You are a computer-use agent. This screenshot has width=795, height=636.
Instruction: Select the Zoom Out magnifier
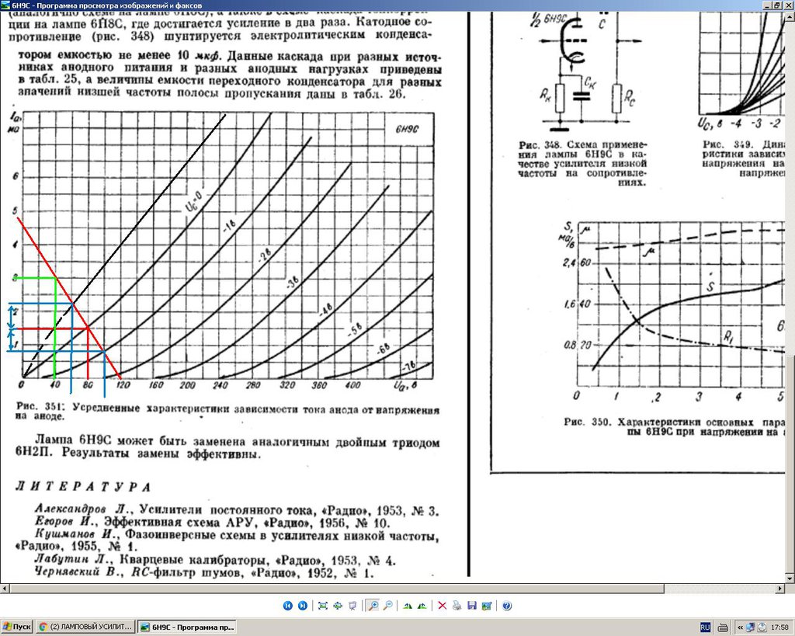coord(388,606)
